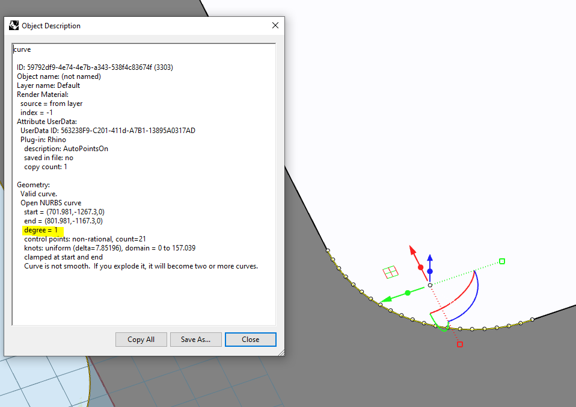Click the 'control points: non-rational, count=21' line

point(85,239)
